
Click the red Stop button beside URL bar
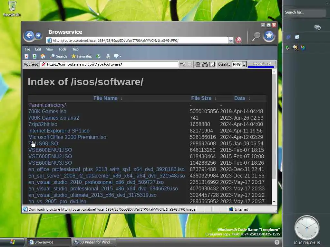tap(238, 40)
